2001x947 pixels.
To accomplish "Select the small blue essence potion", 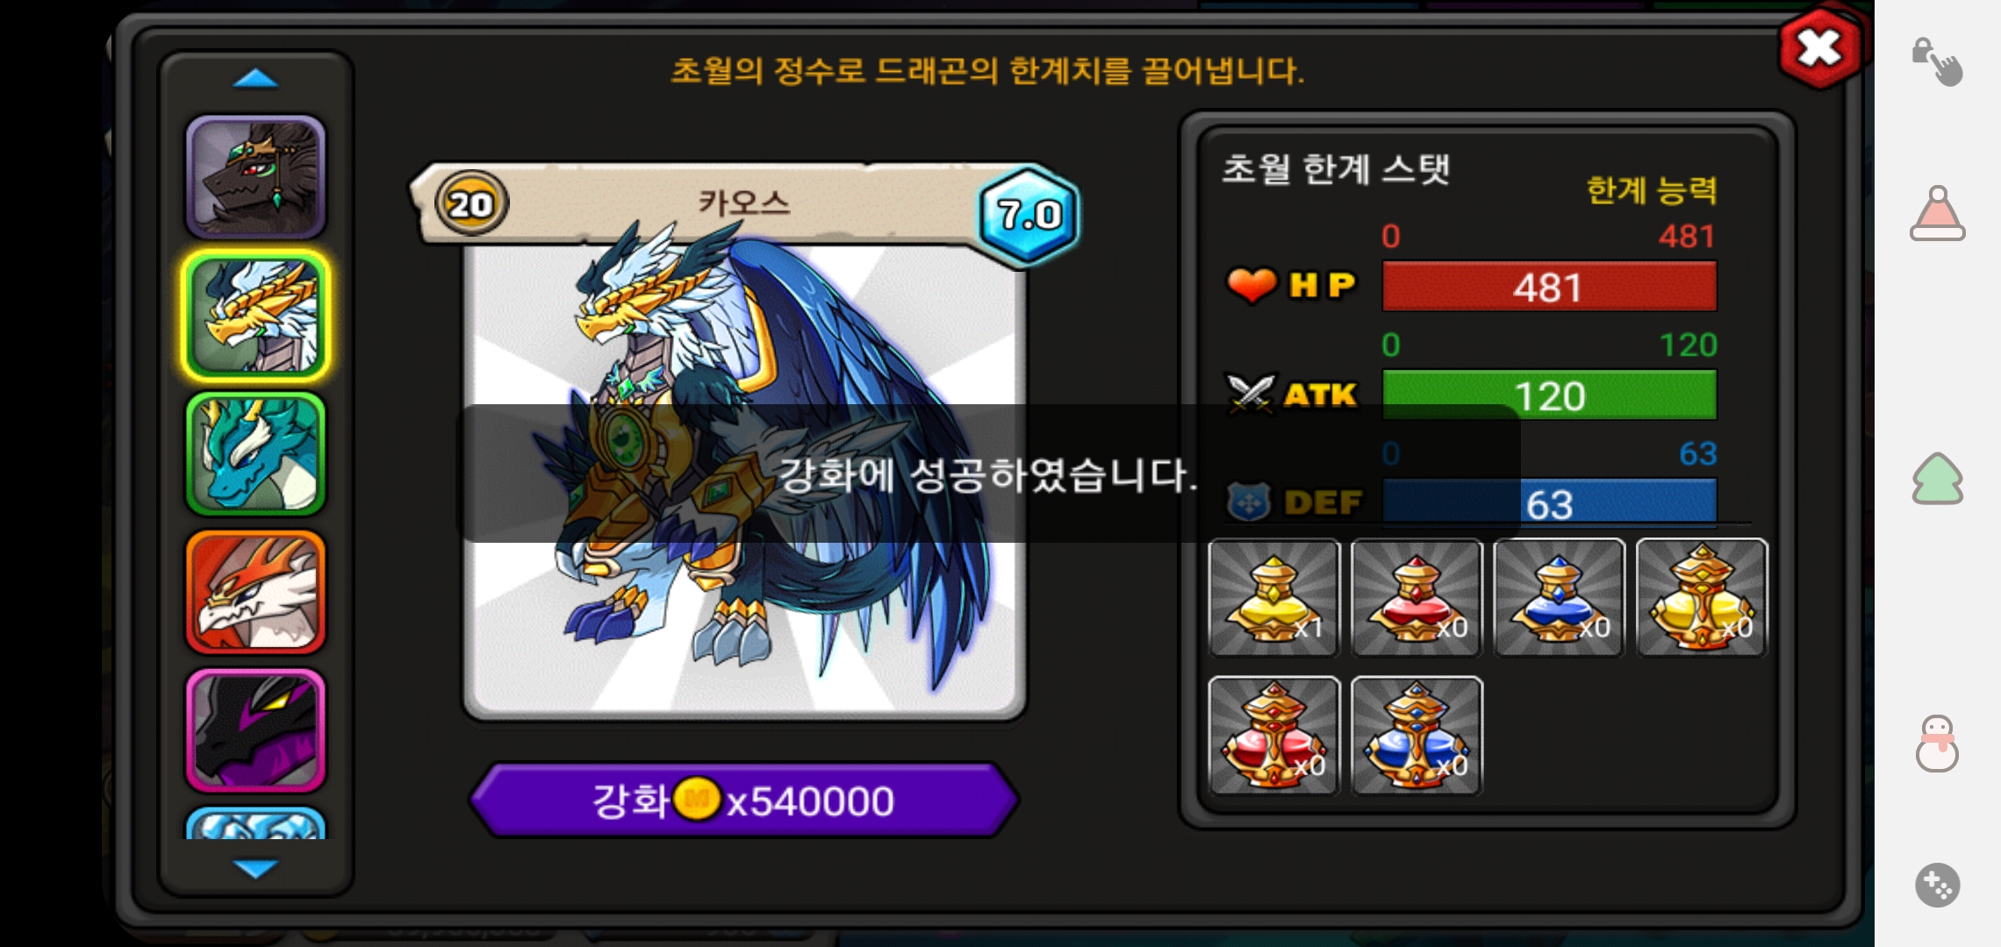I will point(1560,598).
